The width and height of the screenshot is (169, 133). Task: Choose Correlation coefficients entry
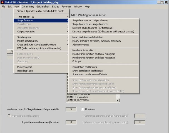pos(104,67)
